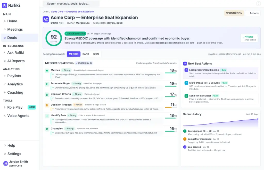The image size is (264, 170).
Task: Open the Lock procurement timeline action
Action: (221, 73)
